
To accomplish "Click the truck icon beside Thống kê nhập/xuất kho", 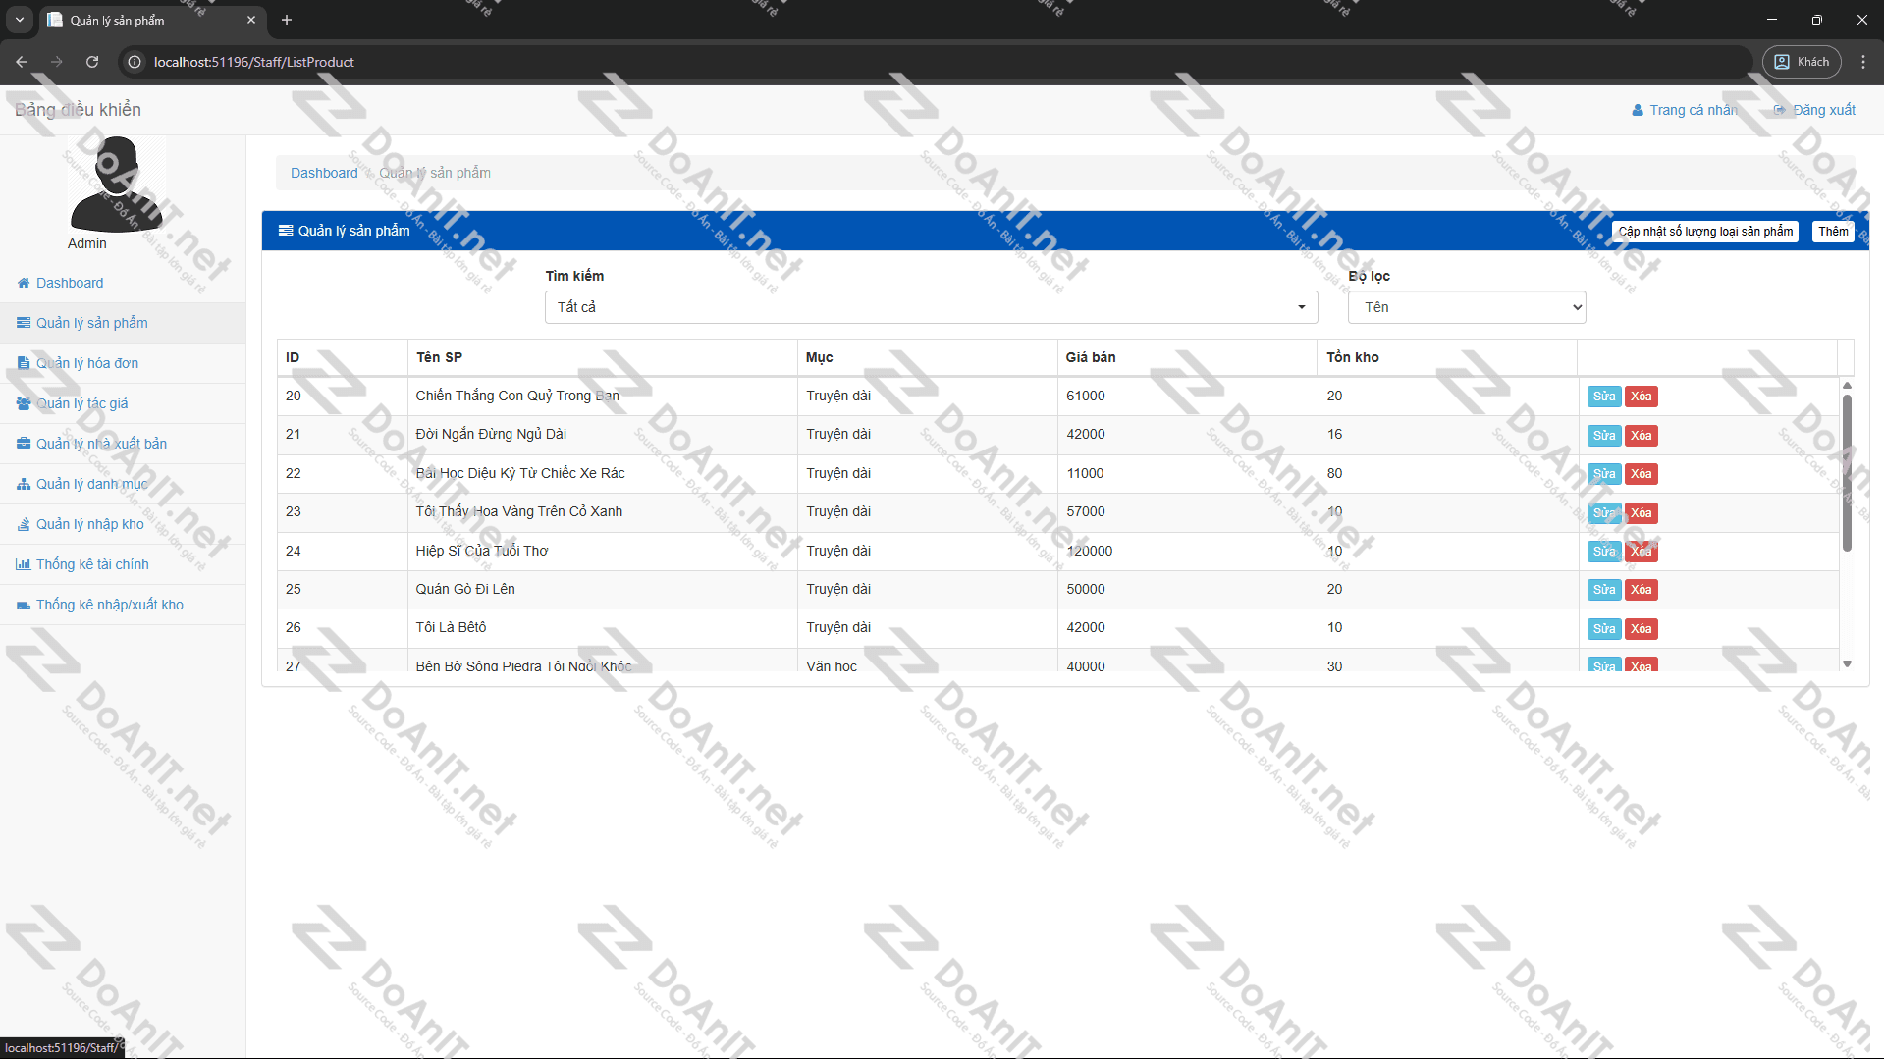I will point(24,605).
